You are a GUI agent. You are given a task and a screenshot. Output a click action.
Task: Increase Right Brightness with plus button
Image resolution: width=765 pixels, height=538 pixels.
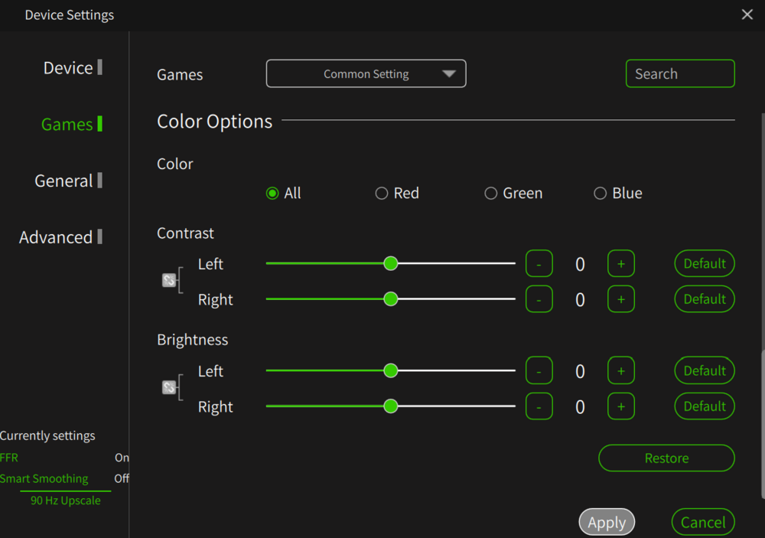[620, 406]
